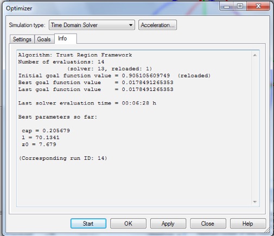
Task: Minimize the Optimizer window
Action: tap(226, 6)
